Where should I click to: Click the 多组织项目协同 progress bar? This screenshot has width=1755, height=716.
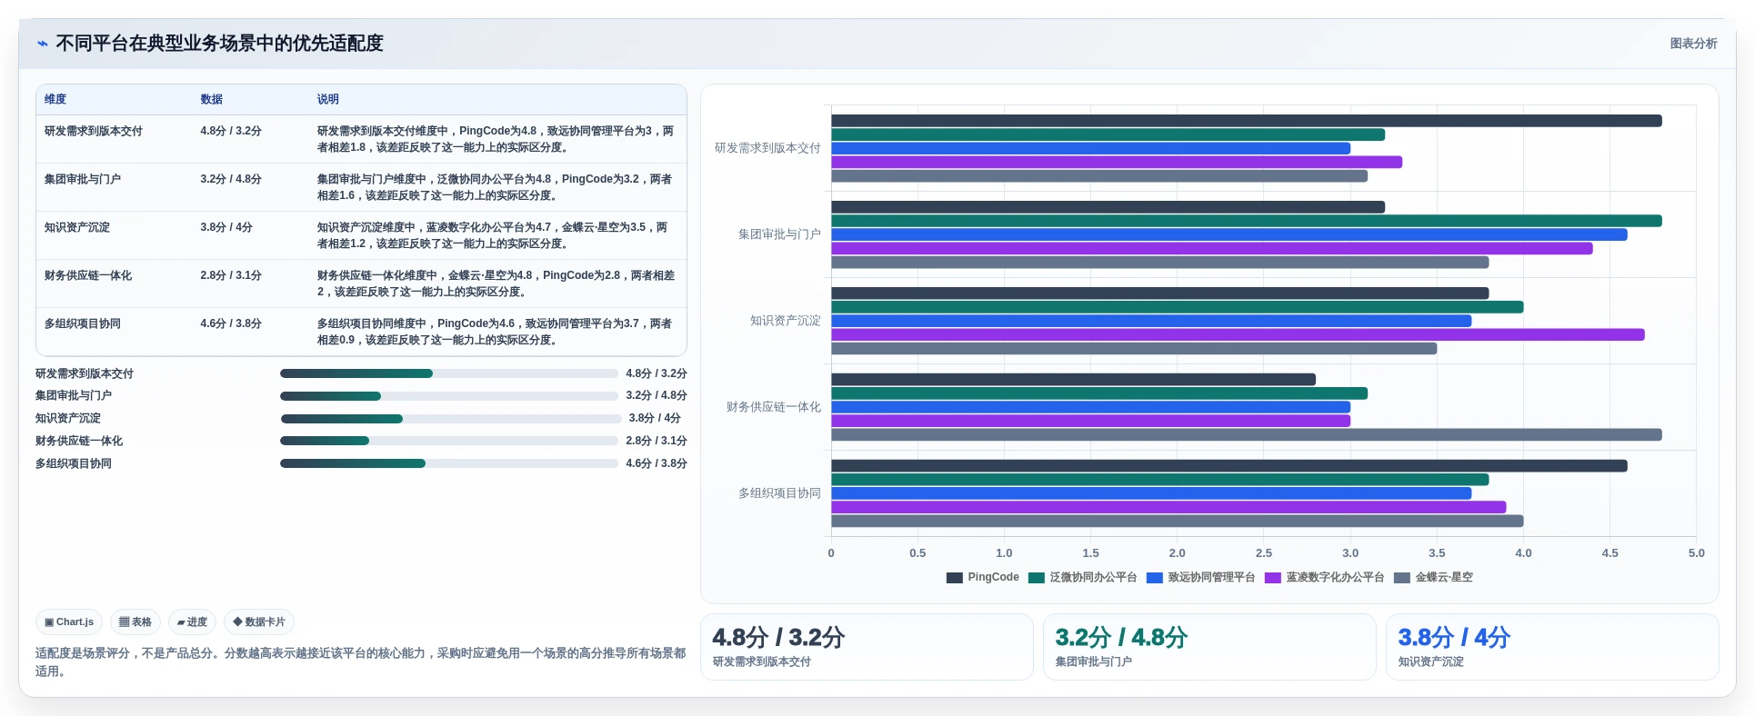point(449,463)
